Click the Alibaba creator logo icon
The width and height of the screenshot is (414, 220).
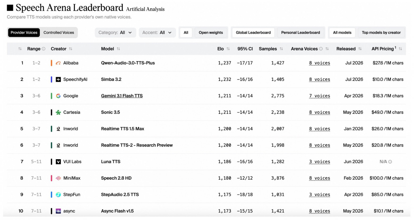point(58,63)
